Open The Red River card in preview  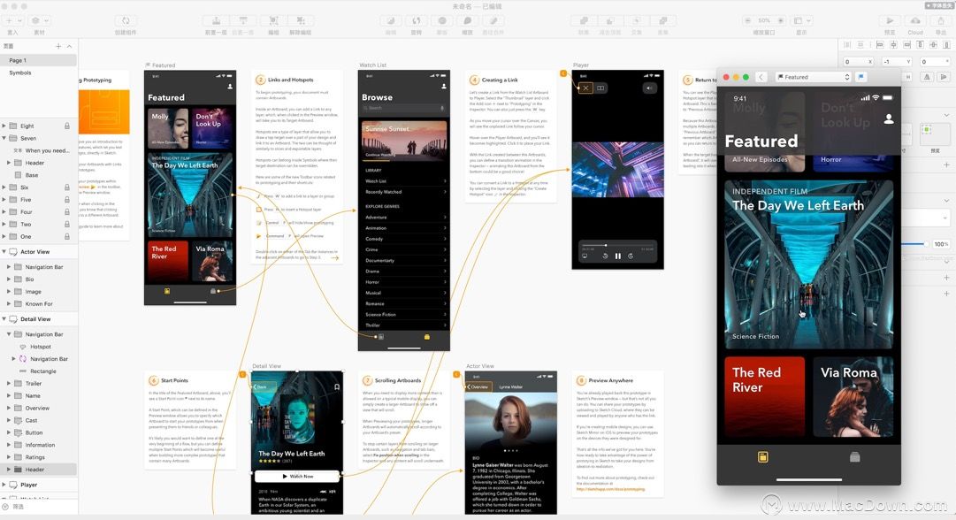point(765,397)
